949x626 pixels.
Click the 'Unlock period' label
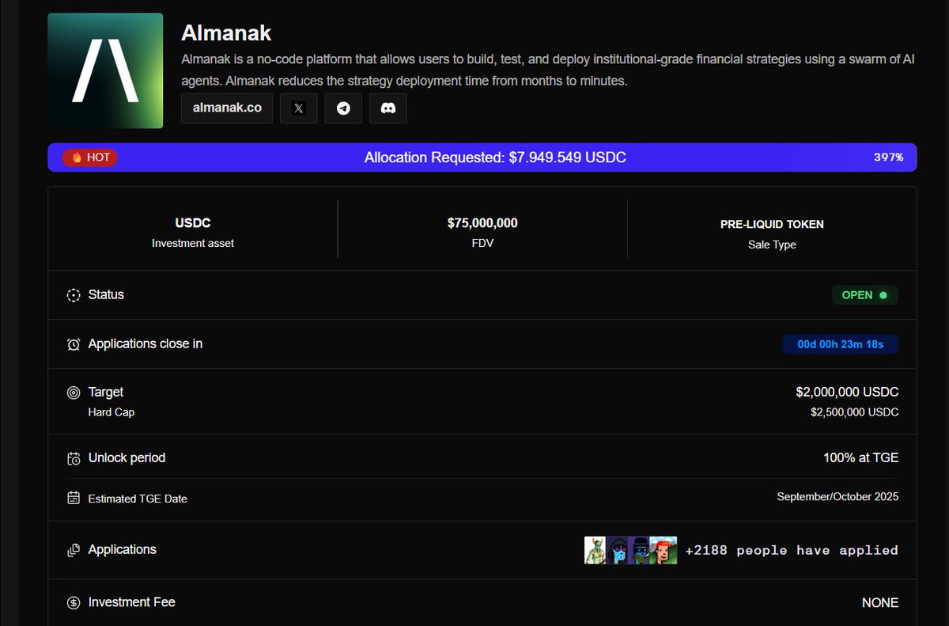[x=127, y=457]
